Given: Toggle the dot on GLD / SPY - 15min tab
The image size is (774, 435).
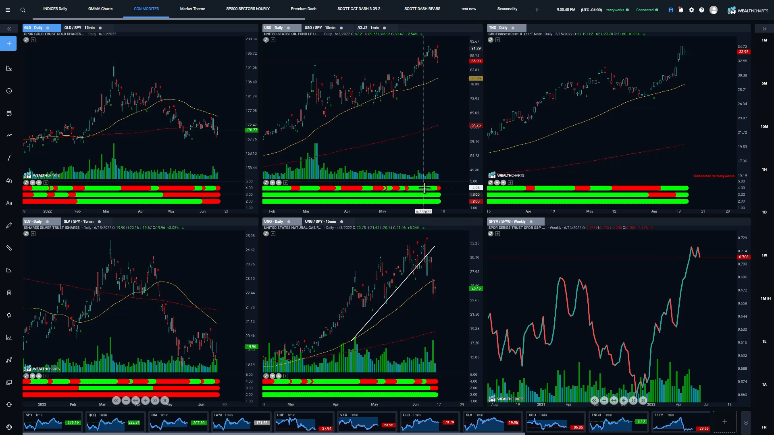Looking at the screenshot, I should click(100, 28).
